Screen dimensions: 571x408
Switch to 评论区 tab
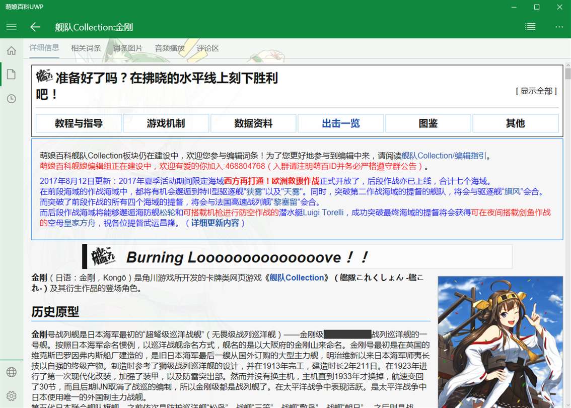pos(207,48)
